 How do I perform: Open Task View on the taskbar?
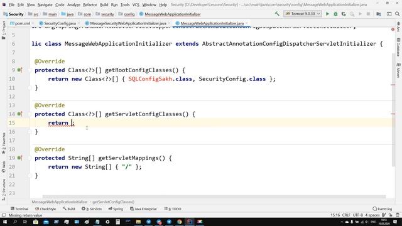coord(25,222)
